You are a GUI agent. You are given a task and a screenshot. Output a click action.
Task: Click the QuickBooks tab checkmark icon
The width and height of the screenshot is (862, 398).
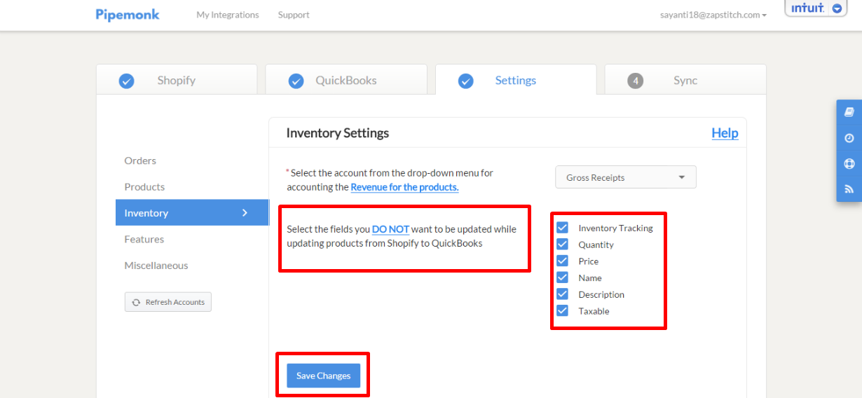click(x=296, y=81)
